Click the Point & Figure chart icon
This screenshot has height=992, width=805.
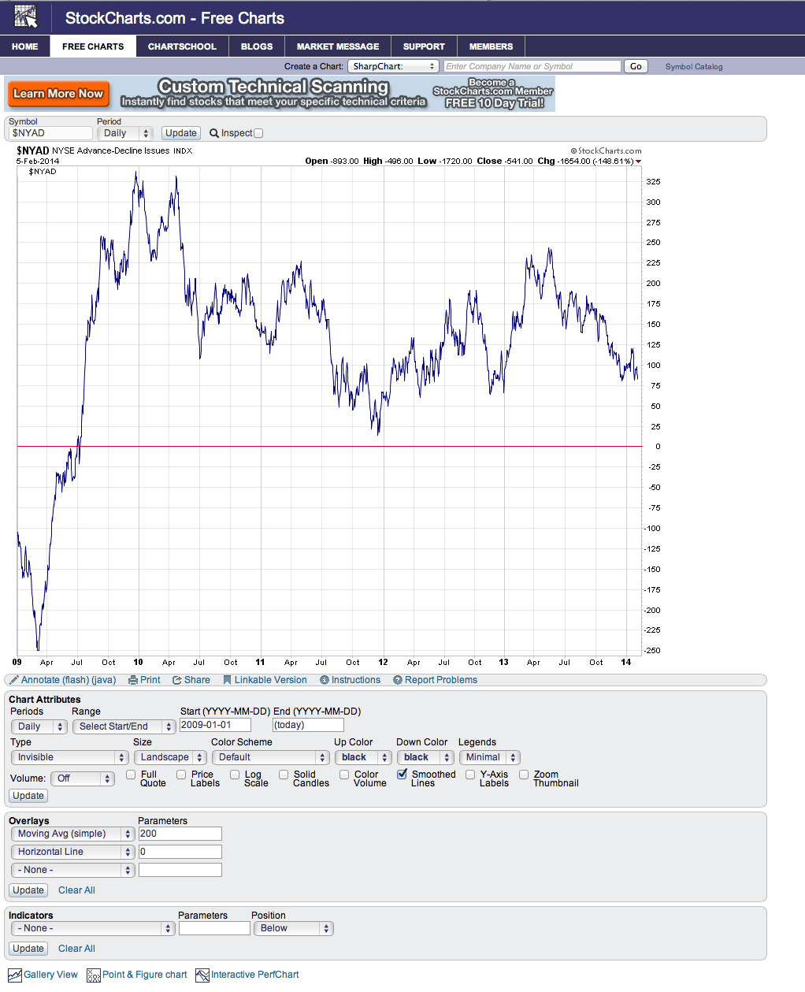[94, 975]
